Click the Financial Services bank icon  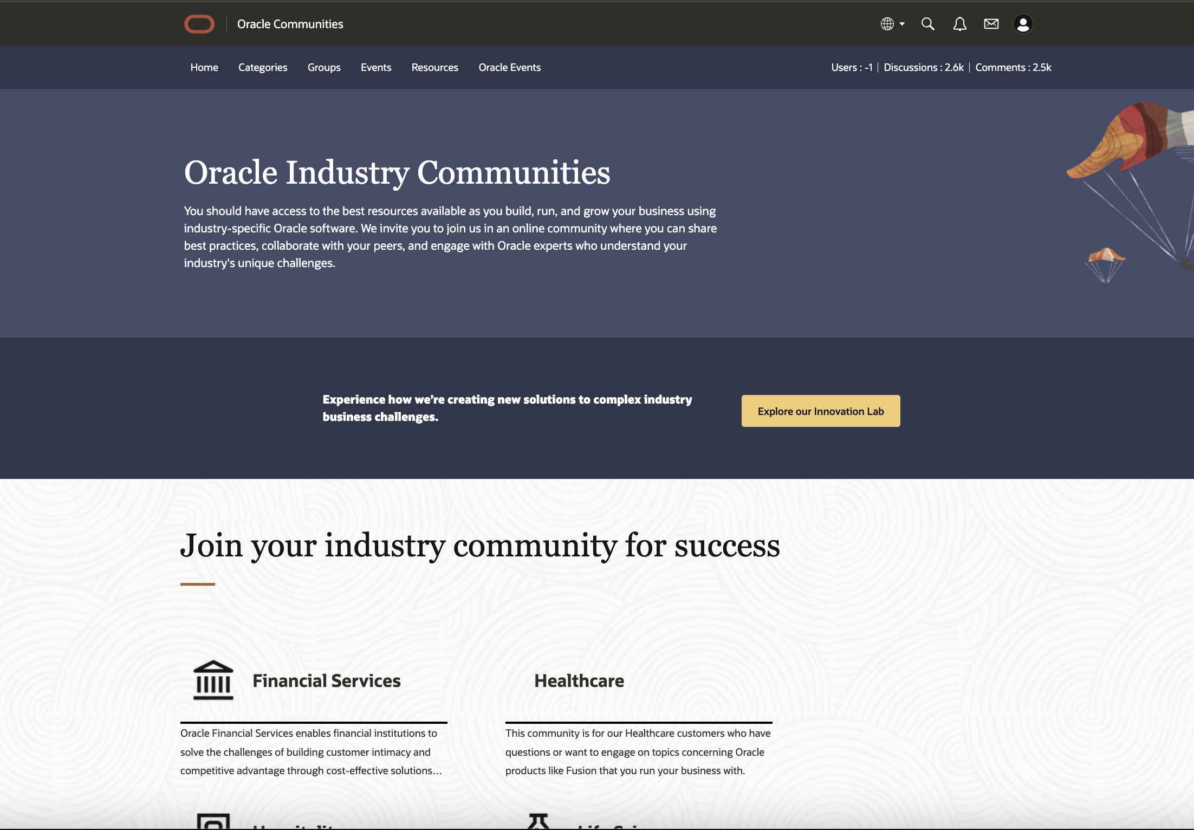coord(213,680)
